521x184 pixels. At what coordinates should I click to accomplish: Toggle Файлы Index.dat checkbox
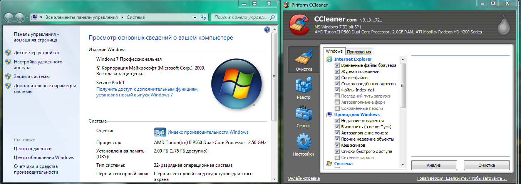tap(337, 90)
